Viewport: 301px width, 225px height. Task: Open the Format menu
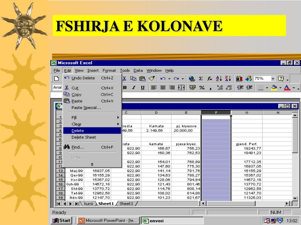pos(109,70)
